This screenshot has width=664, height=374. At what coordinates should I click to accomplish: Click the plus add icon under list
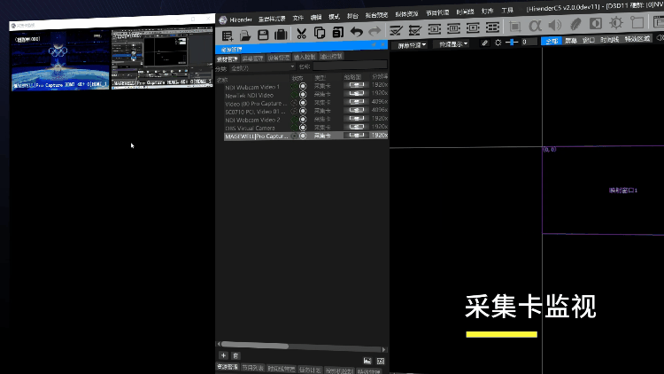click(x=224, y=355)
